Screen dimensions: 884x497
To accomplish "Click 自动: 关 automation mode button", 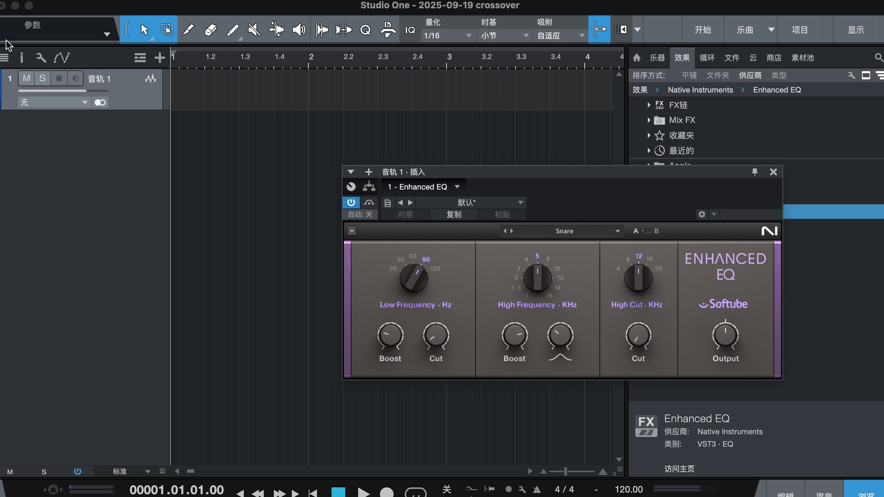I will 360,214.
